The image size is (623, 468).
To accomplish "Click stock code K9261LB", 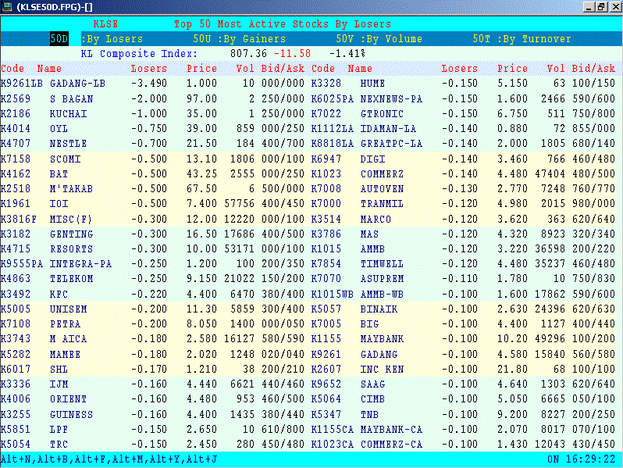I will point(21,84).
